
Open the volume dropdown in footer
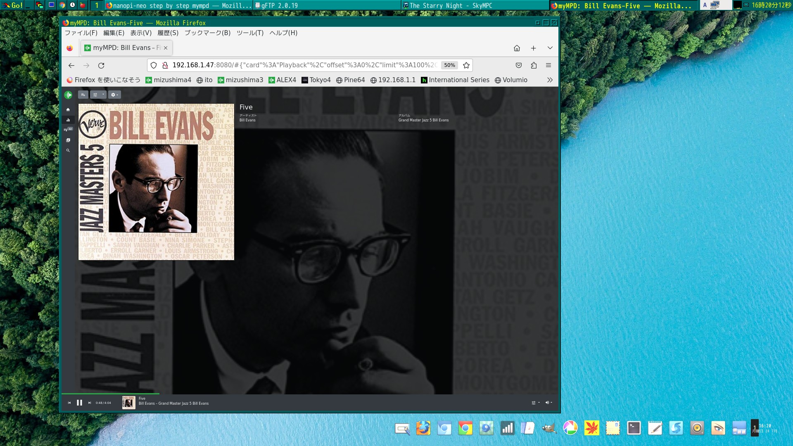(x=548, y=403)
